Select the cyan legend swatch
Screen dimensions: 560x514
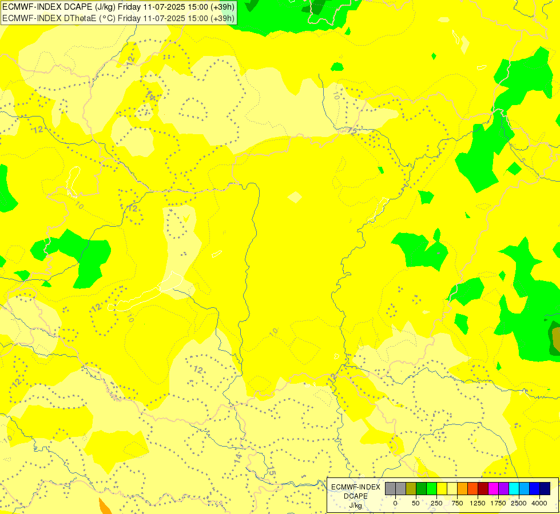(514, 489)
